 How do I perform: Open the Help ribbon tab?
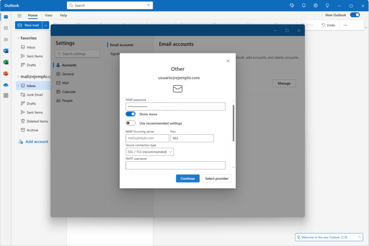(x=63, y=15)
